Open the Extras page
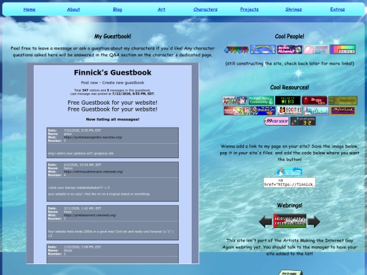367x275 pixels. click(x=337, y=10)
